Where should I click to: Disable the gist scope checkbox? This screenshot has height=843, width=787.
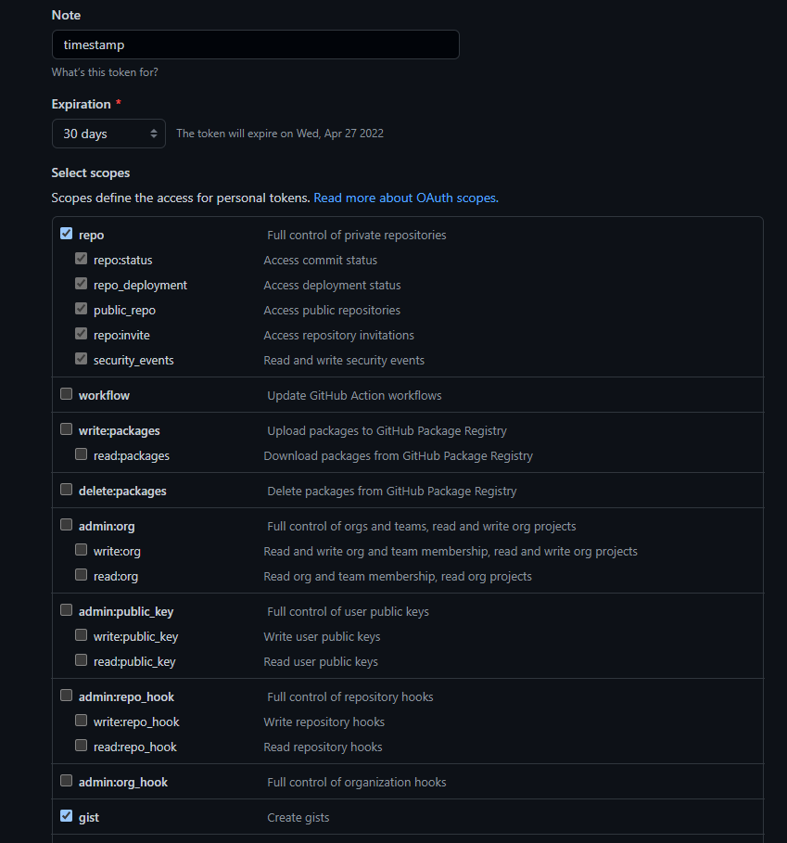point(66,815)
